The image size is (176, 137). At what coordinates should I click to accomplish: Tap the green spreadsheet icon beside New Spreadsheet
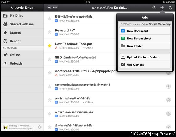coord(123,38)
